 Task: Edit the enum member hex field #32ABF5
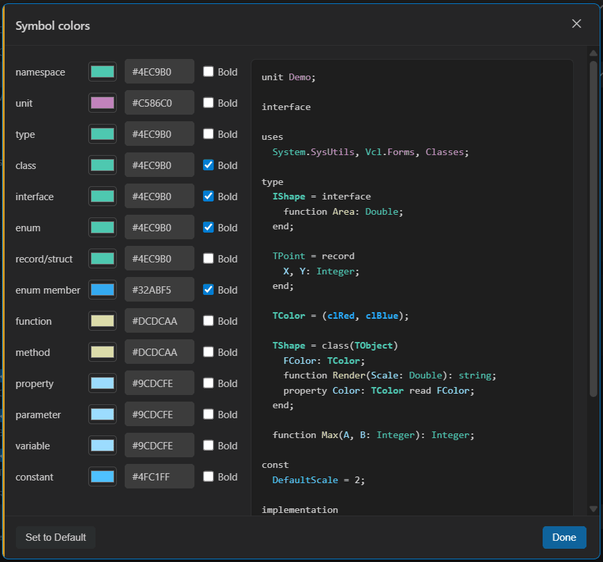coord(159,289)
